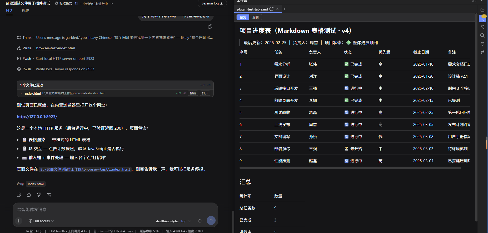Open the built-in browser globe icon
Viewport: 488px width, 233px height.
point(482,44)
